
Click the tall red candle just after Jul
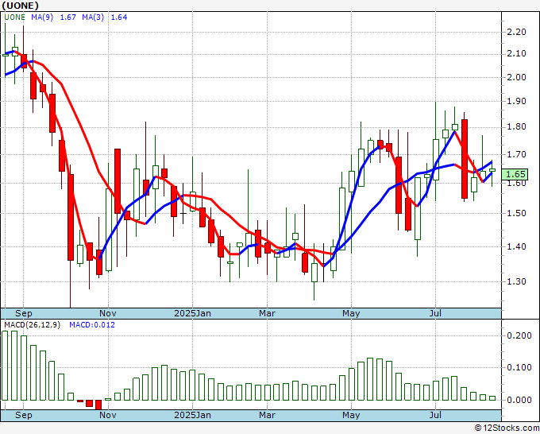465,159
